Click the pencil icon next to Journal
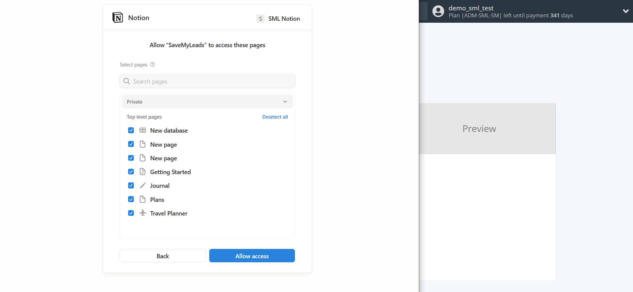The image size is (633, 292). coord(142,185)
